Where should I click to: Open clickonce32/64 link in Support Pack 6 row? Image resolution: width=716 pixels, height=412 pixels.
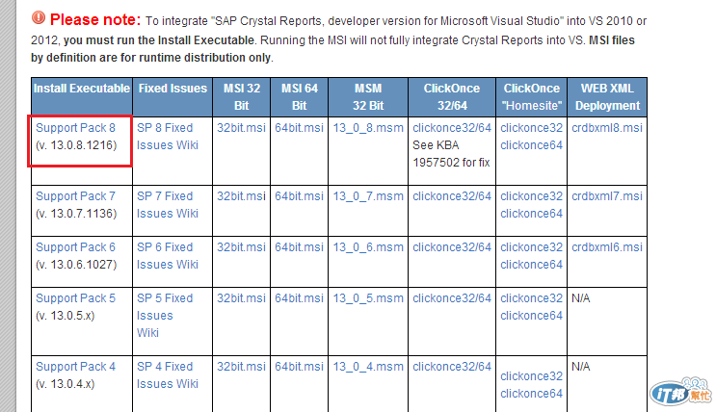(x=452, y=247)
